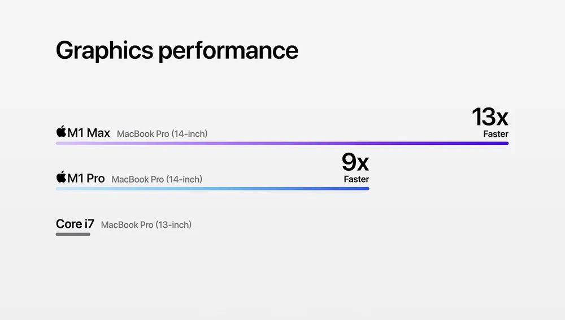The height and width of the screenshot is (320, 565).
Task: Click MacBook Pro (14-inch) next to M1 Pro
Action: (x=157, y=179)
